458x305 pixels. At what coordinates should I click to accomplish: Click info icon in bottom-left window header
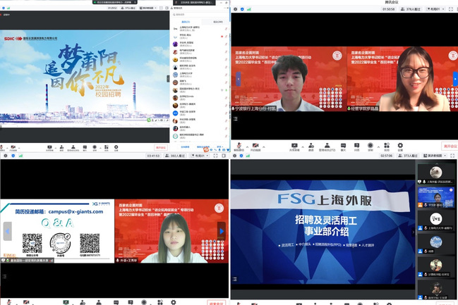coord(6,156)
